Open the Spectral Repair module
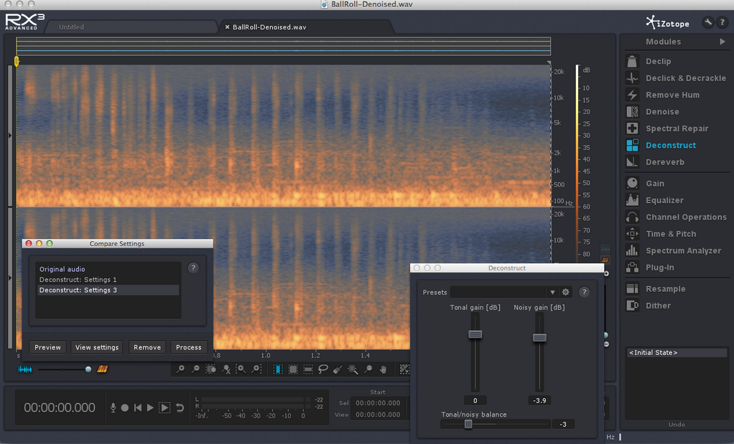Image resolution: width=734 pixels, height=444 pixels. pyautogui.click(x=676, y=128)
